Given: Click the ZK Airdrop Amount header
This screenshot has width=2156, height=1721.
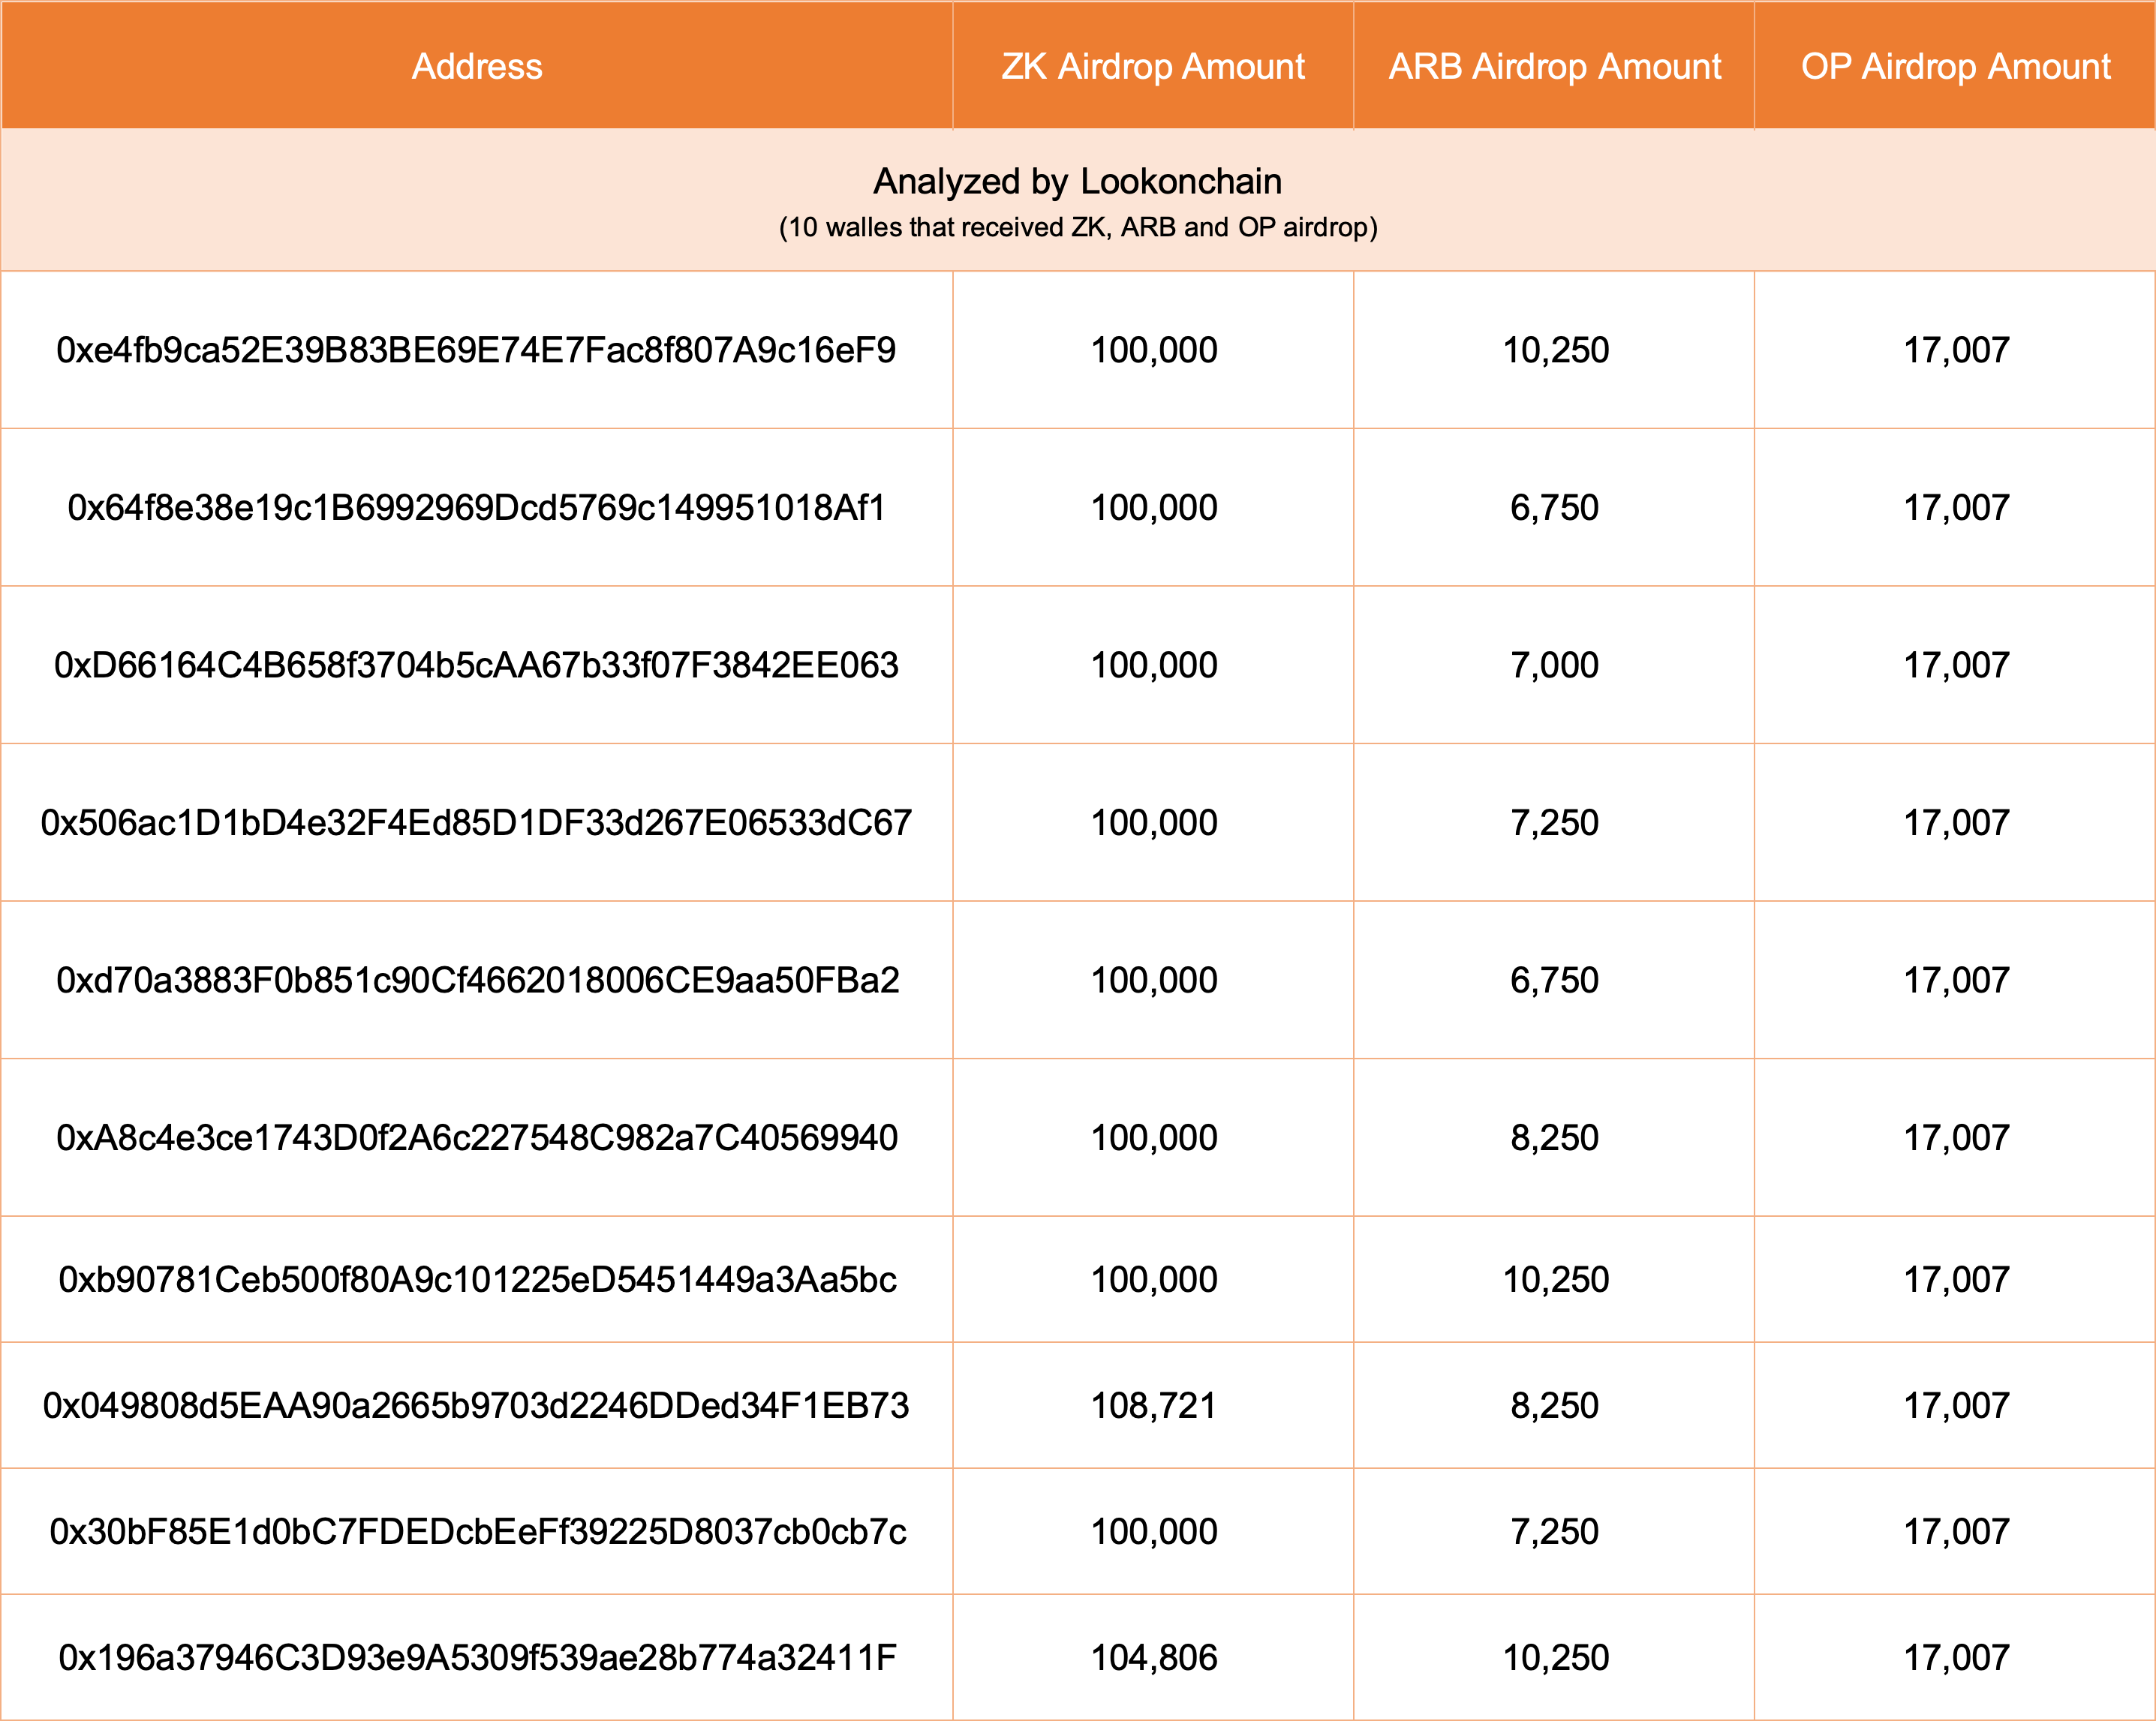Looking at the screenshot, I should click(x=1153, y=66).
